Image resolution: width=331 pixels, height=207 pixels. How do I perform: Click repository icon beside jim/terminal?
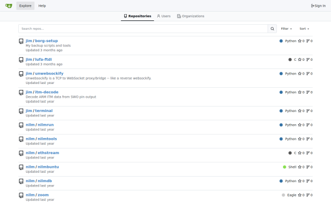21,111
